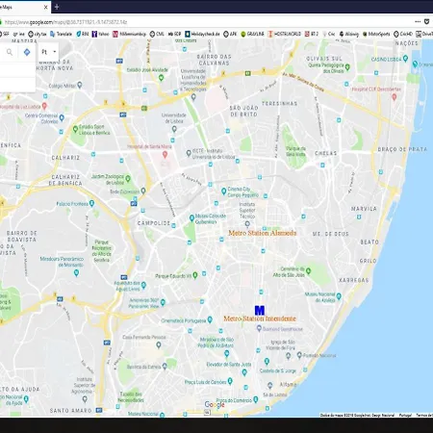Select the Instituto Superior Técnico pin
Viewport: 433px width, 433px height.
247,223
